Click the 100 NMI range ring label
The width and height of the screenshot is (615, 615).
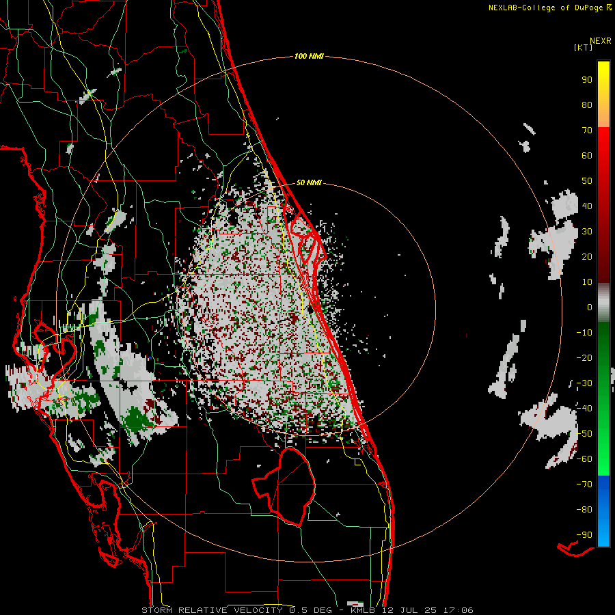pyautogui.click(x=309, y=57)
